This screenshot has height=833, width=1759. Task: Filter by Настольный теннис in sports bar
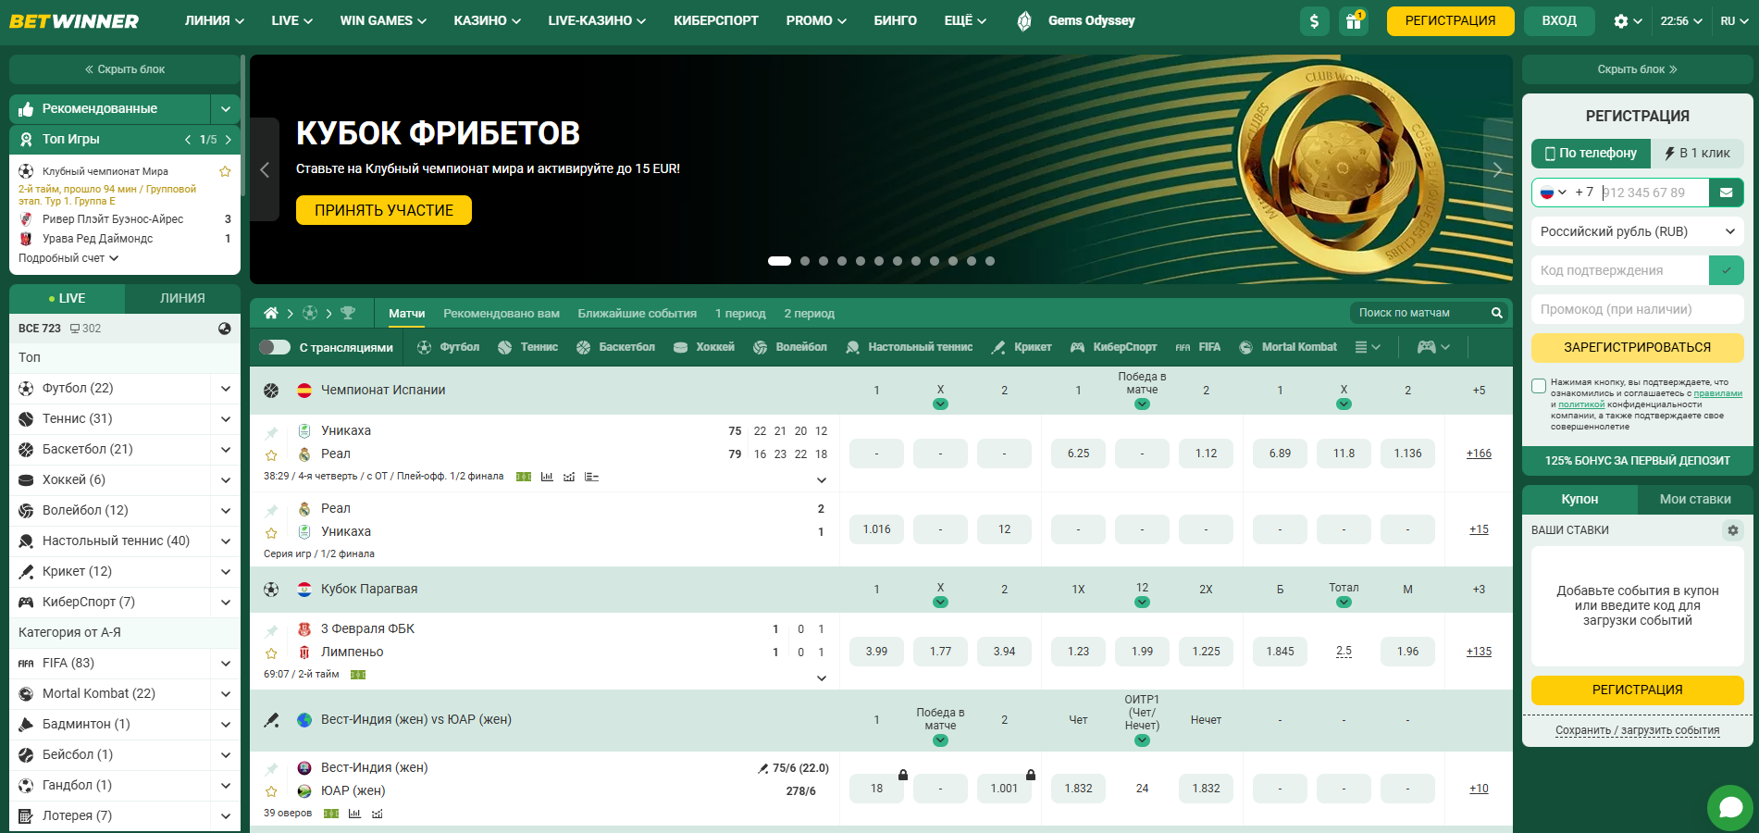(x=909, y=347)
